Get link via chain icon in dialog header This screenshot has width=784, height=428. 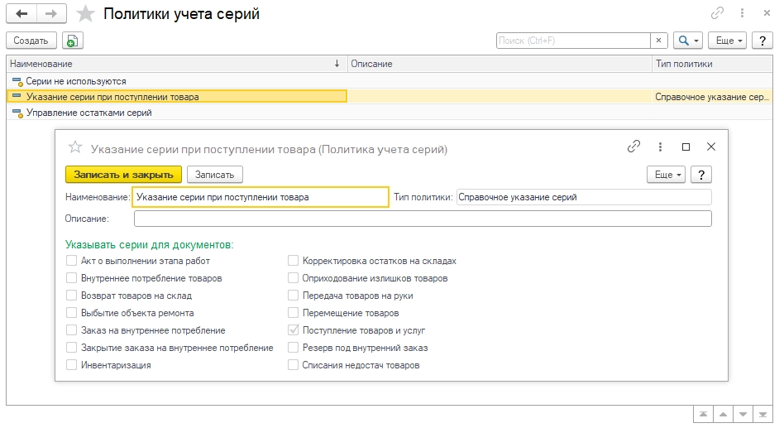tap(634, 147)
